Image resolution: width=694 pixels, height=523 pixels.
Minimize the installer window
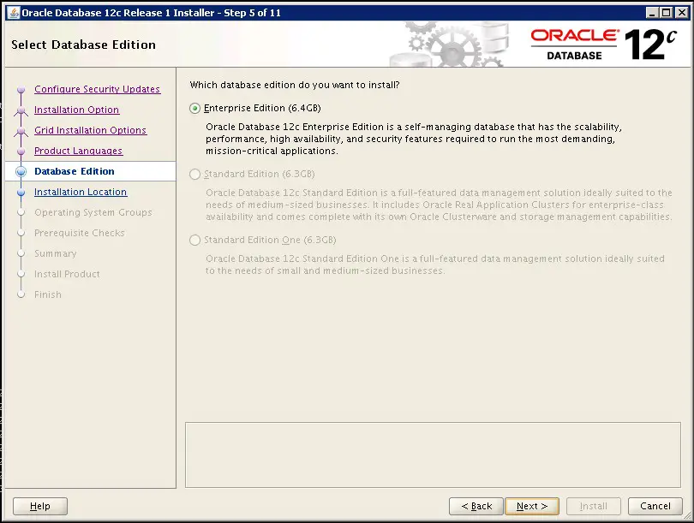[x=651, y=13]
